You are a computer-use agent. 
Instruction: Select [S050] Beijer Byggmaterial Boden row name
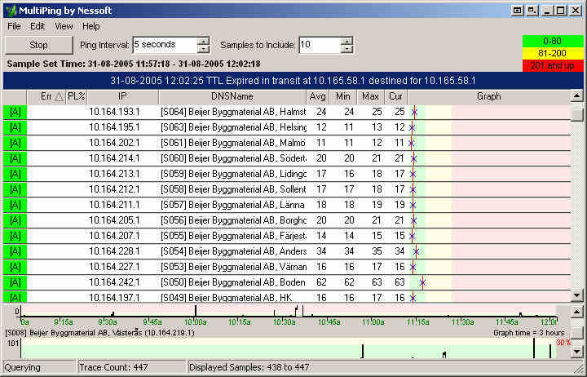click(233, 282)
